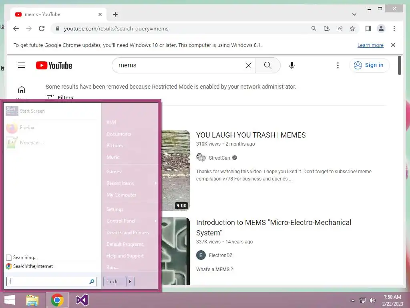Install YouTube app via address bar icon
Viewport: 410px width, 308px height.
(x=327, y=28)
